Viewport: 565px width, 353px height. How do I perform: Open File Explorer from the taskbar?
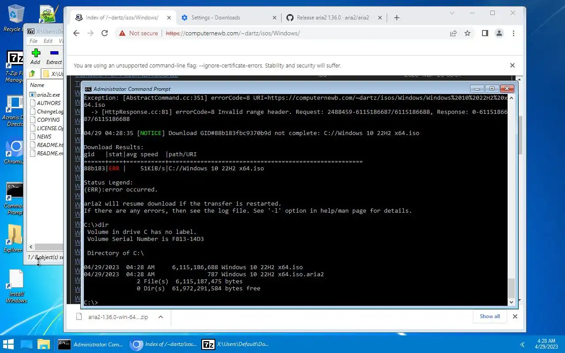click(43, 344)
